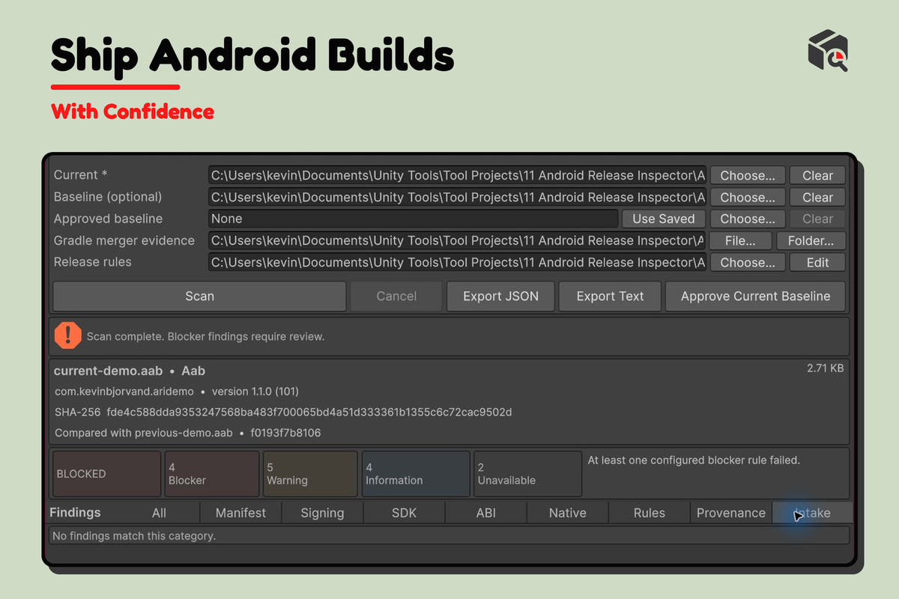This screenshot has height=599, width=899.
Task: Click the disabled Clear for Approved baseline
Action: pyautogui.click(x=817, y=219)
